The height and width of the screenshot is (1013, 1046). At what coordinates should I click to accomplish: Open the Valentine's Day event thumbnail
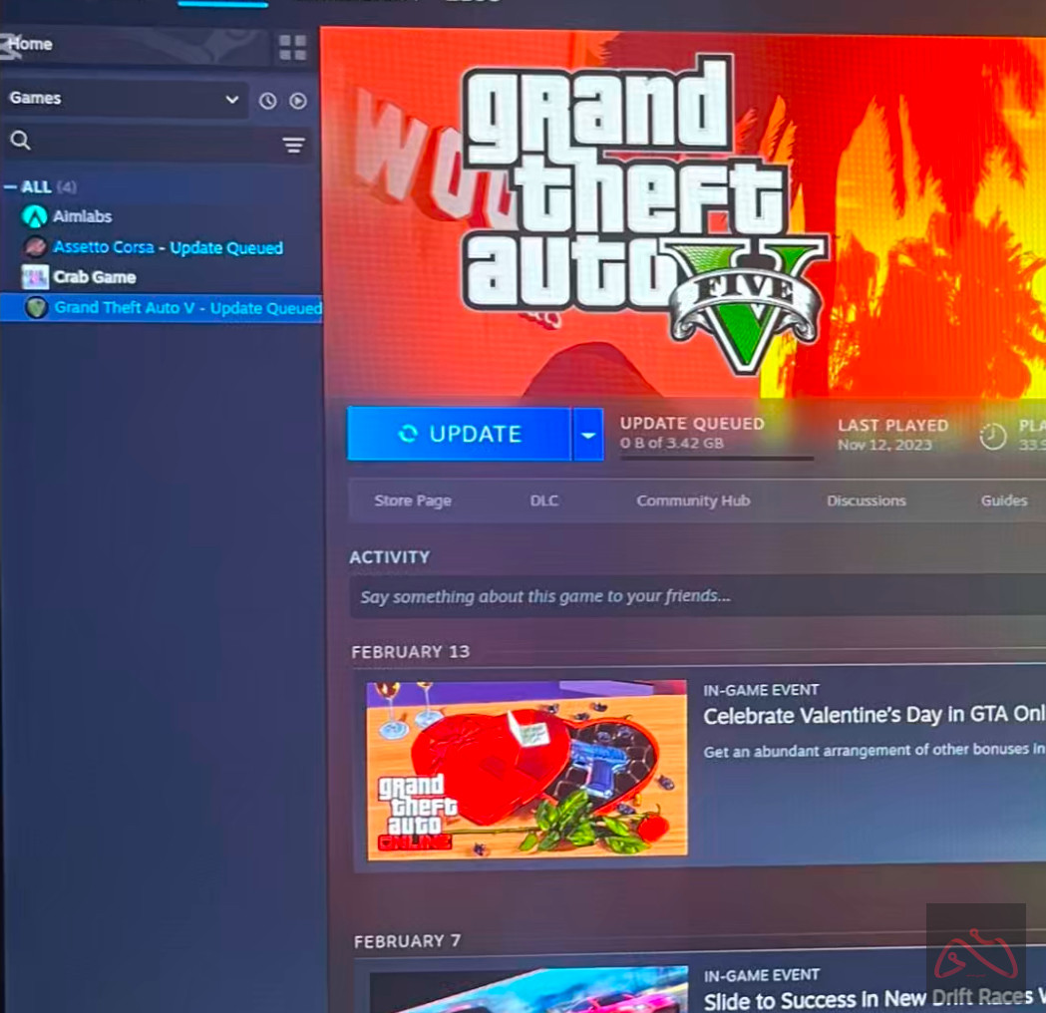(526, 770)
